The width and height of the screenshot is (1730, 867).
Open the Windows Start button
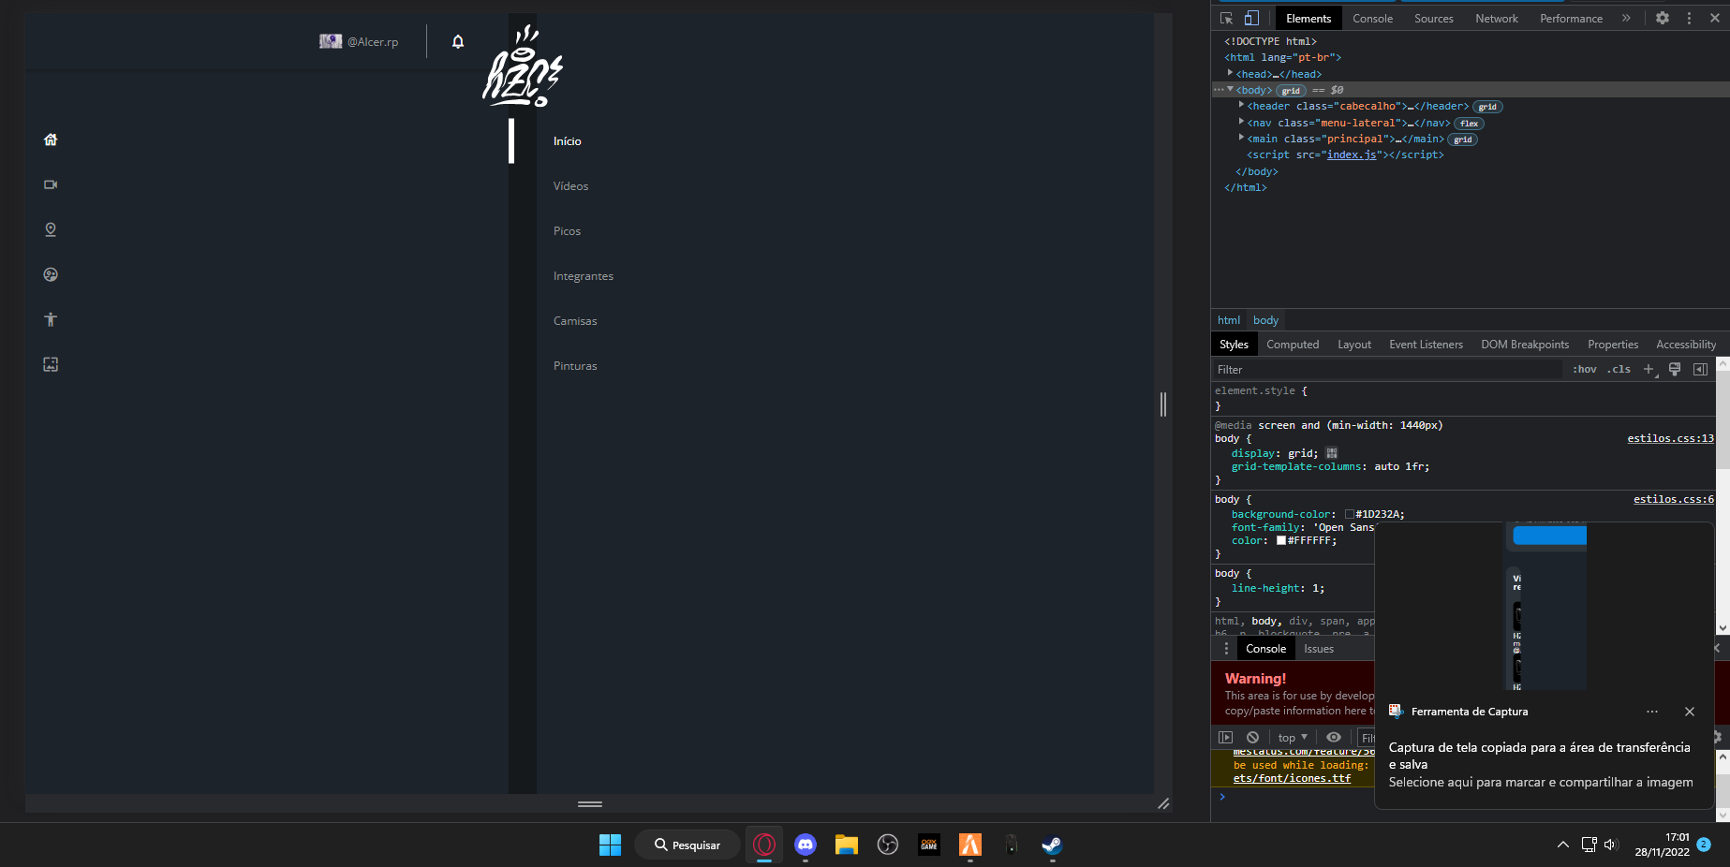(x=610, y=845)
